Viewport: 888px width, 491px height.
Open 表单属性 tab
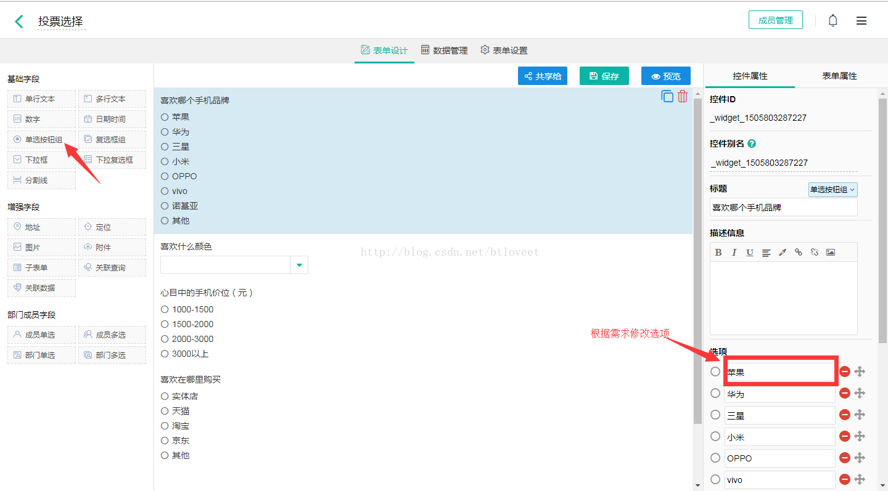coord(839,76)
